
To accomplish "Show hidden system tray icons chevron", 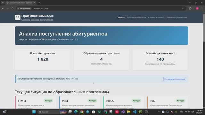I will (159, 112).
